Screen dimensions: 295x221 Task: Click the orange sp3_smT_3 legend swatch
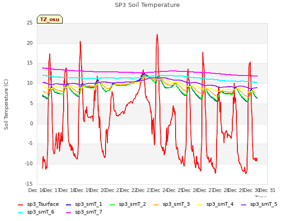pos(156,204)
